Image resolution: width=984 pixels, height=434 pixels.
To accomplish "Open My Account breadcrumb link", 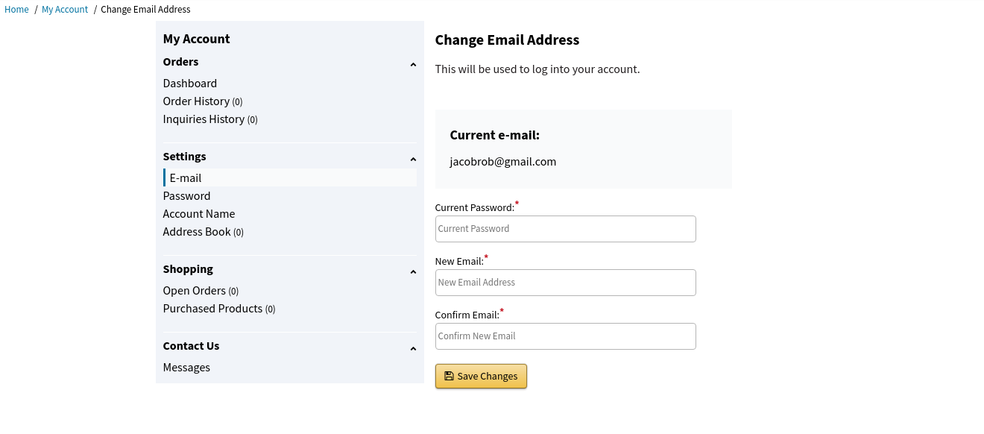I will click(x=65, y=10).
